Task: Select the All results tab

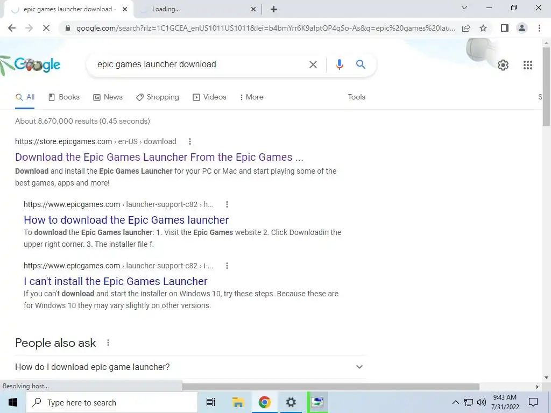Action: 25,97
